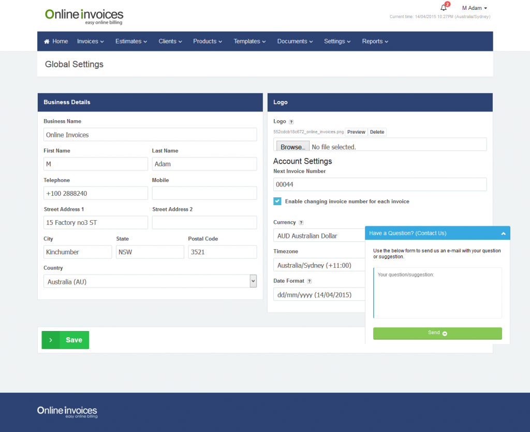Open the Invoices menu

(91, 41)
